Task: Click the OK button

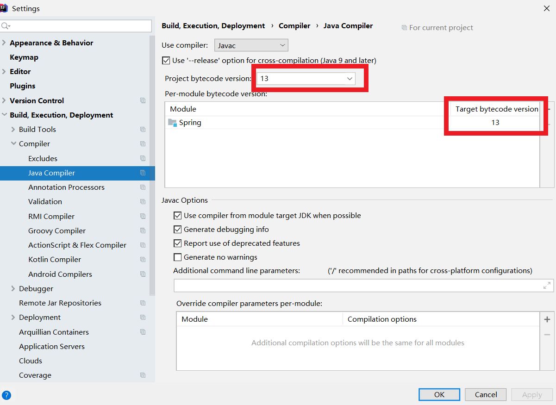Action: pos(439,394)
